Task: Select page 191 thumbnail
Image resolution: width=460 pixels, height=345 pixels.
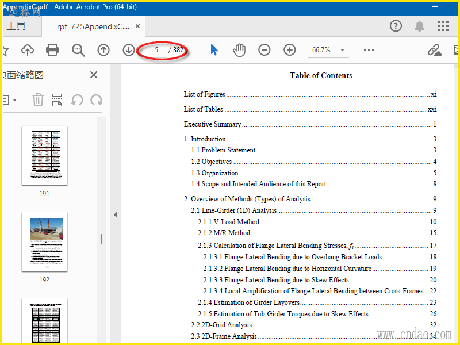Action: pos(45,156)
